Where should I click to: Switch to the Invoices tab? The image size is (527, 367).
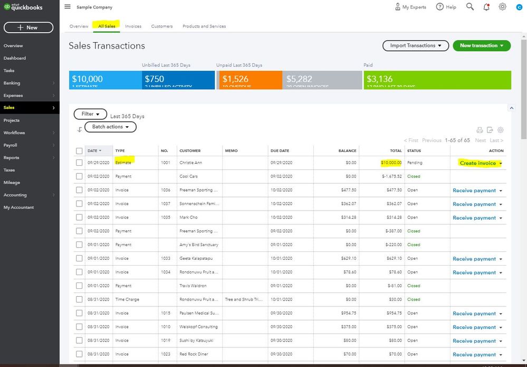coord(133,26)
